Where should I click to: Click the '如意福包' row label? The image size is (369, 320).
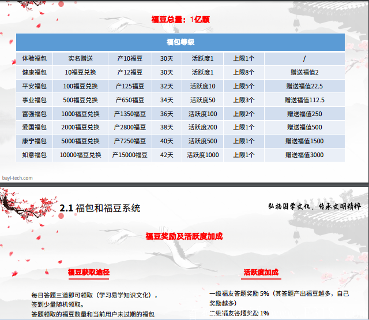(x=35, y=155)
